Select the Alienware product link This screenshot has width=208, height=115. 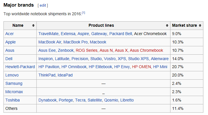[159, 59]
